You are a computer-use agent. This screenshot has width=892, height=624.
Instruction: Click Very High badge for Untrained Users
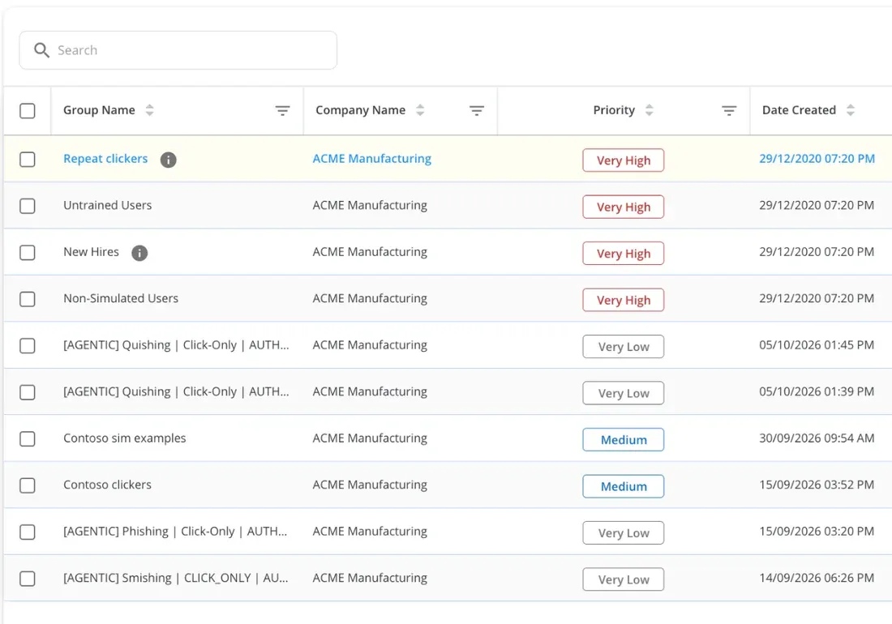click(x=623, y=207)
